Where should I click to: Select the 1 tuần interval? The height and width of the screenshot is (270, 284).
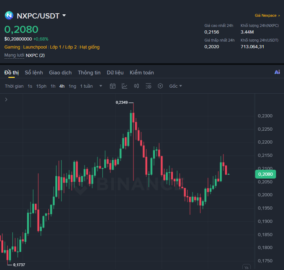pyautogui.click(x=86, y=86)
